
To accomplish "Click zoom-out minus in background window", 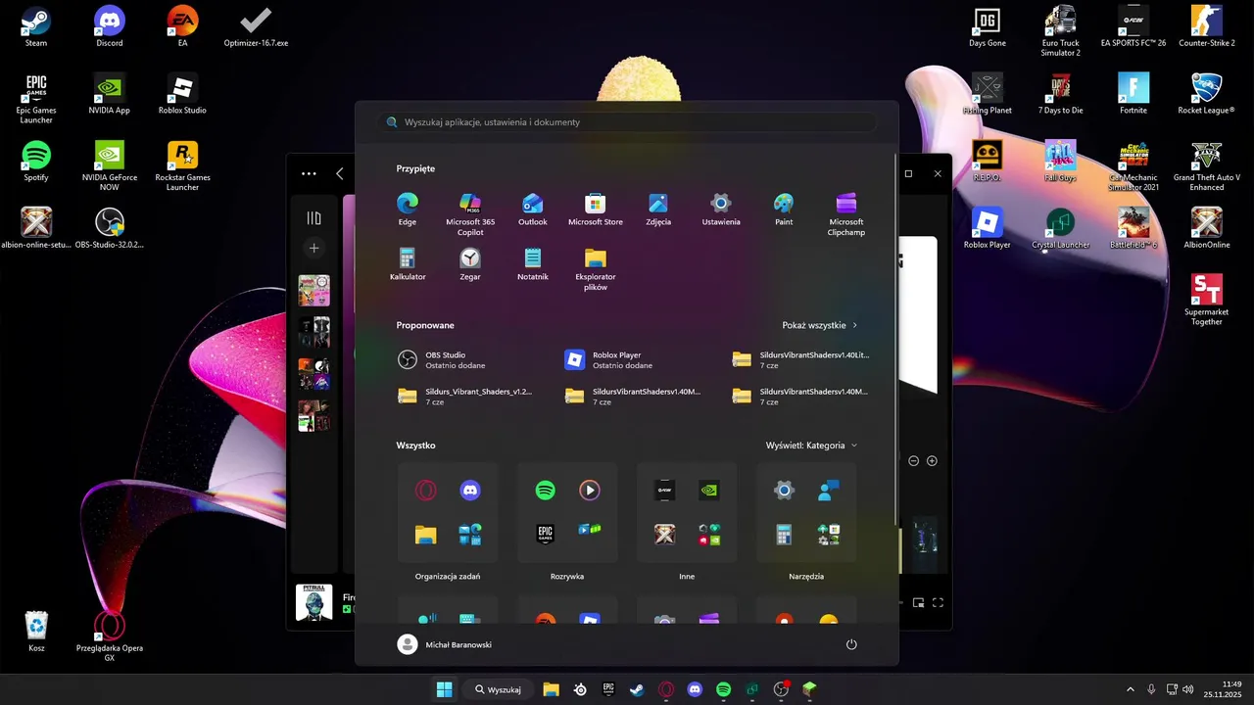I will [x=913, y=460].
